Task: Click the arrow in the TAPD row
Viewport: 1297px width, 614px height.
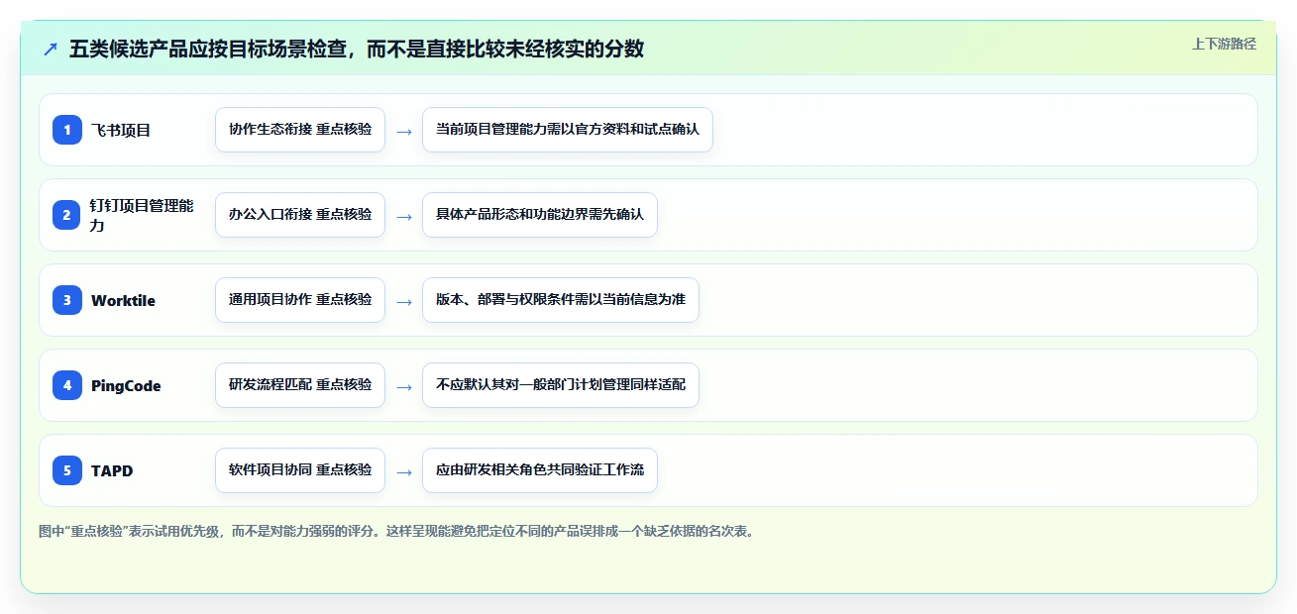Action: 403,471
